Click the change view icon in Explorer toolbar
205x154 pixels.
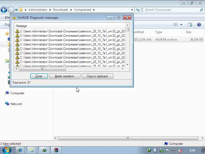tap(176, 25)
